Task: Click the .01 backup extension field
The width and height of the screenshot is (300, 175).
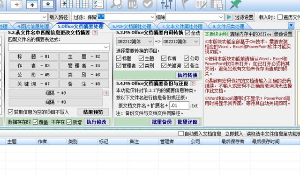Action: 179,105
